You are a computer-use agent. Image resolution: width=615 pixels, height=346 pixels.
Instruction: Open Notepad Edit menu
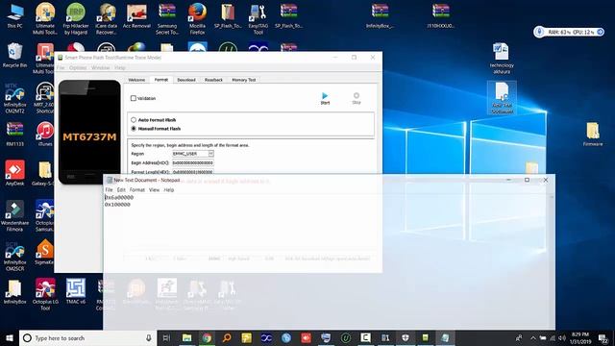pyautogui.click(x=121, y=190)
